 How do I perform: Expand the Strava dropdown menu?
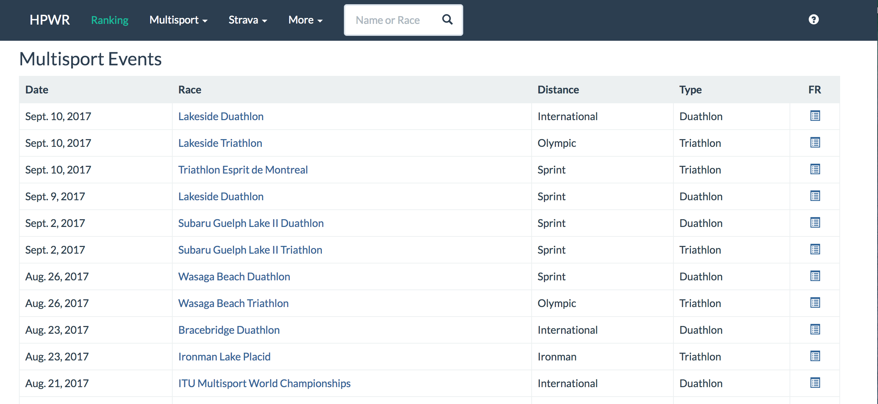[x=247, y=20]
